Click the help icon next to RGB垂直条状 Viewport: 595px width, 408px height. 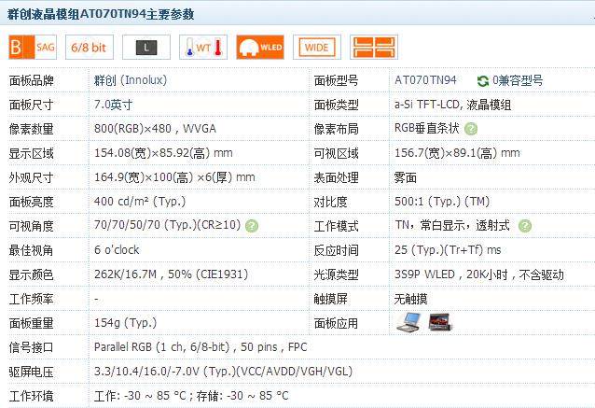coord(471,129)
